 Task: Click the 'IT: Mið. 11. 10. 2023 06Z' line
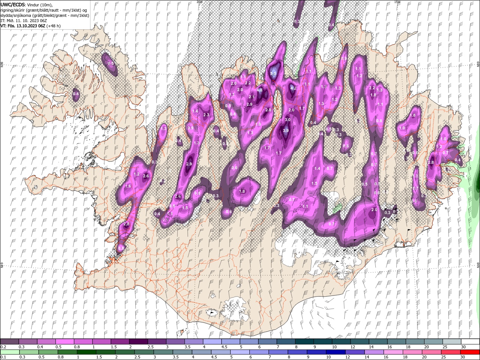[x=24, y=21]
